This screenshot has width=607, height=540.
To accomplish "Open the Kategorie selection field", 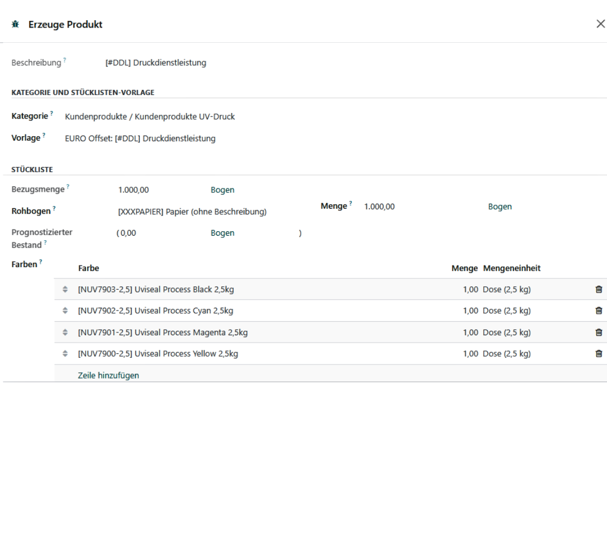I will pos(150,116).
